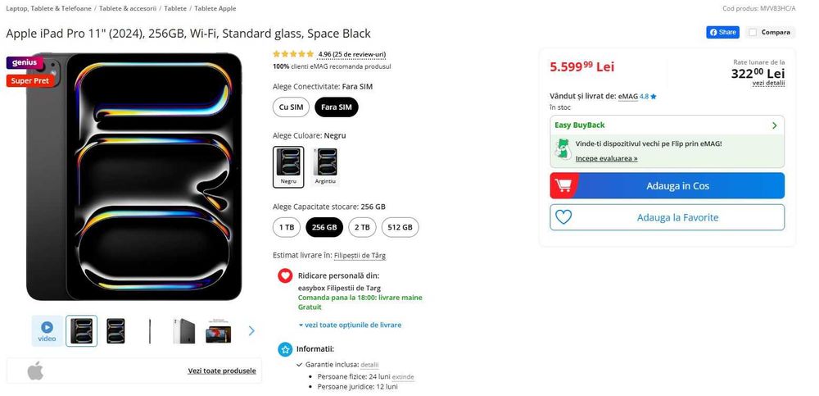The width and height of the screenshot is (819, 396).
Task: Click next arrow in thumbnail carousel
Action: point(251,331)
